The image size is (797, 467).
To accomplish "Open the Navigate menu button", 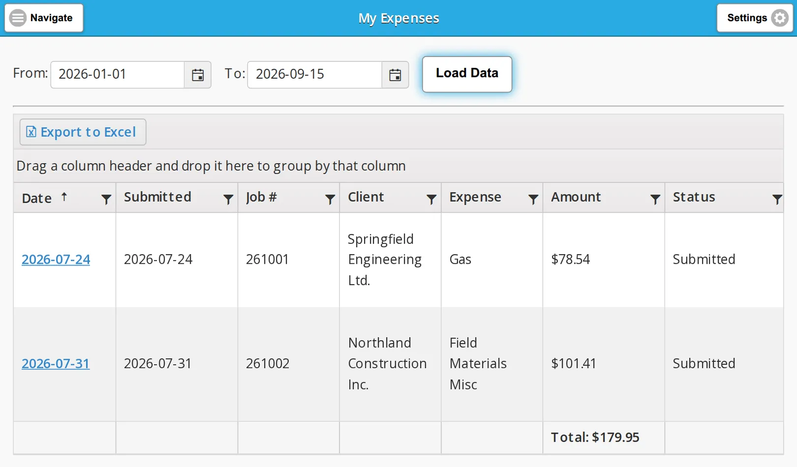I will click(x=44, y=18).
